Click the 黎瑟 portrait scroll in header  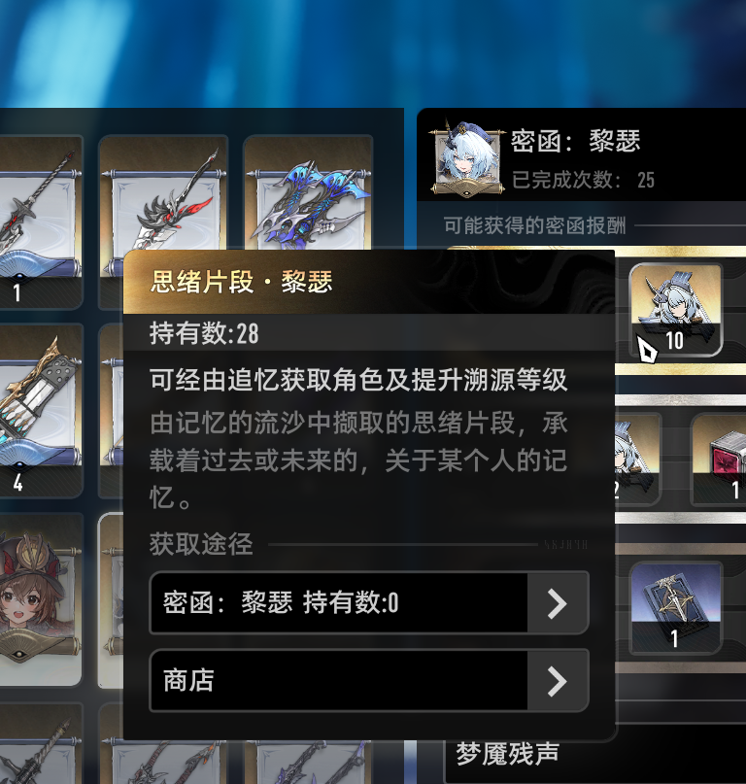(466, 158)
